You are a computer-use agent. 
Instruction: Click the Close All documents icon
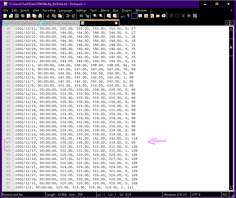click(34, 16)
